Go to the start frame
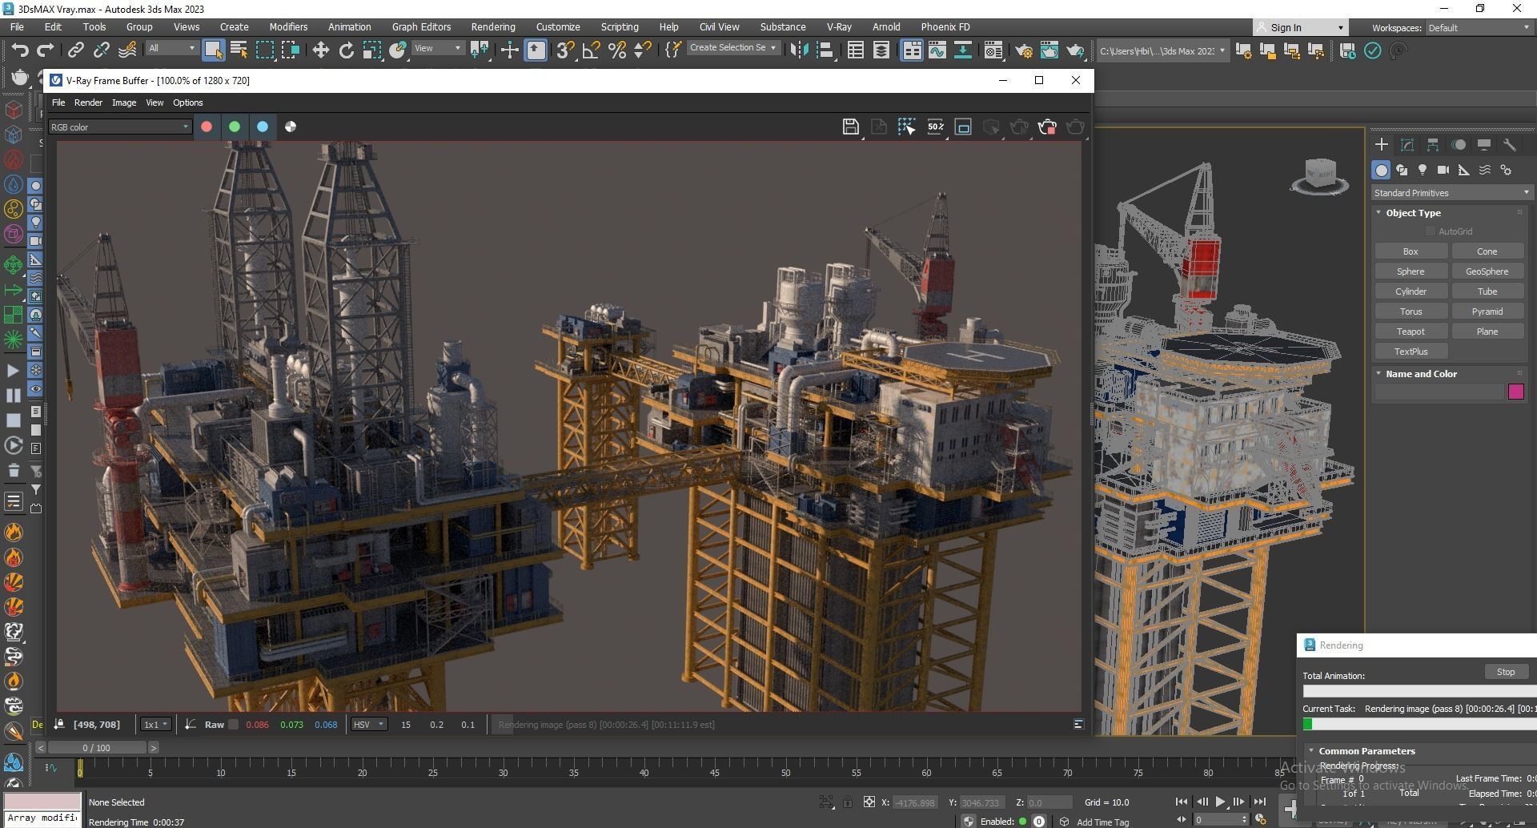Viewport: 1537px width, 828px height. [1181, 802]
